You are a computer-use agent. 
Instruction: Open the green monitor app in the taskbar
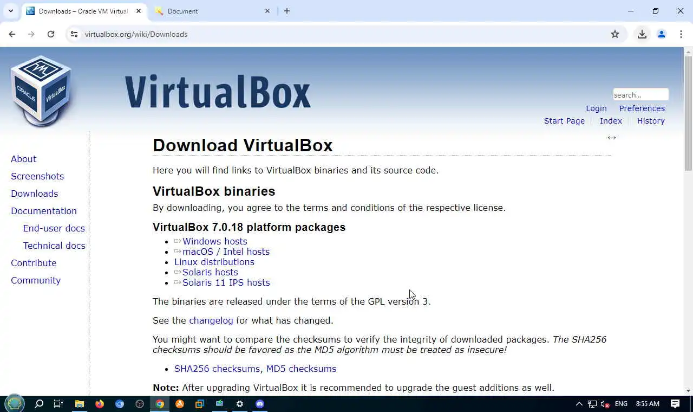(x=220, y=404)
